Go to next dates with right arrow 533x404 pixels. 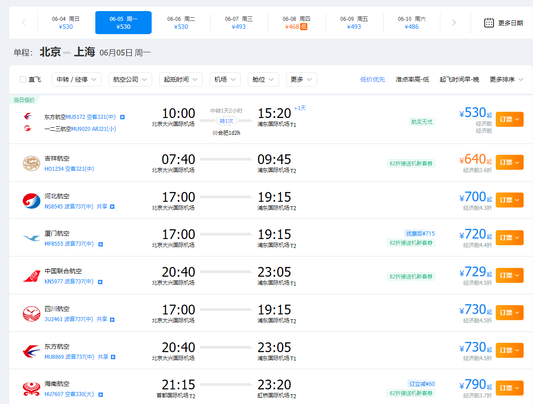[x=454, y=23]
